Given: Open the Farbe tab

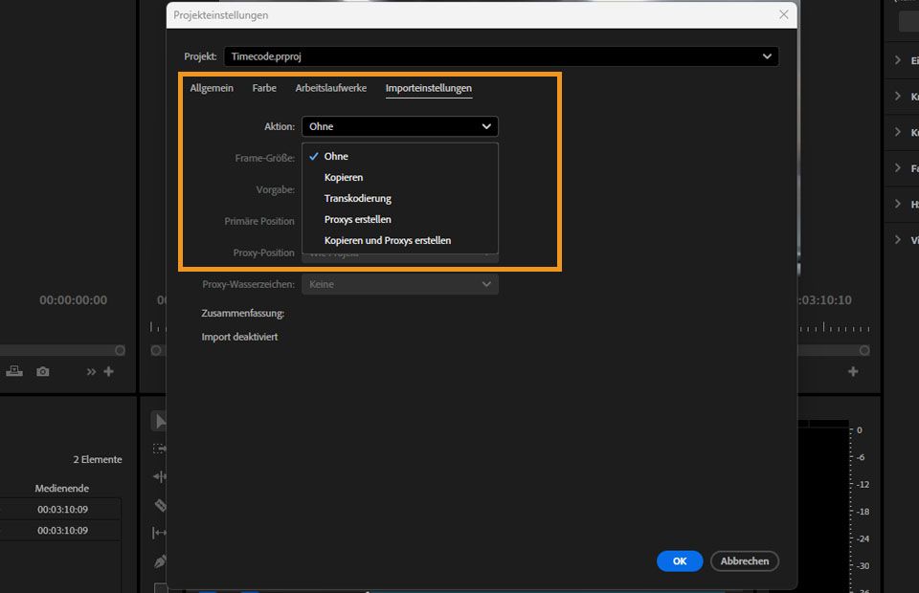Looking at the screenshot, I should click(x=264, y=88).
